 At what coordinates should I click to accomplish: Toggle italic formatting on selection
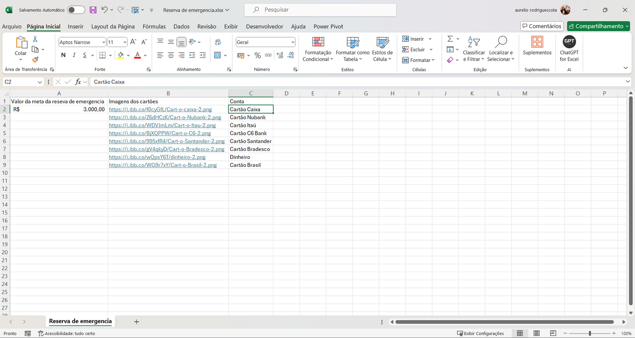click(73, 55)
